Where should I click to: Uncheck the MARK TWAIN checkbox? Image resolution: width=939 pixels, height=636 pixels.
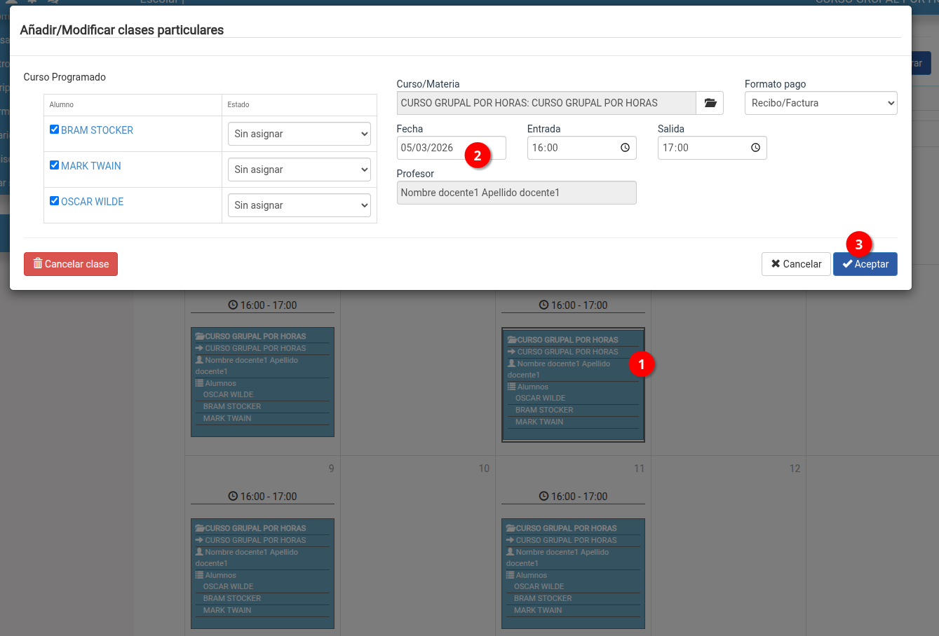point(54,165)
